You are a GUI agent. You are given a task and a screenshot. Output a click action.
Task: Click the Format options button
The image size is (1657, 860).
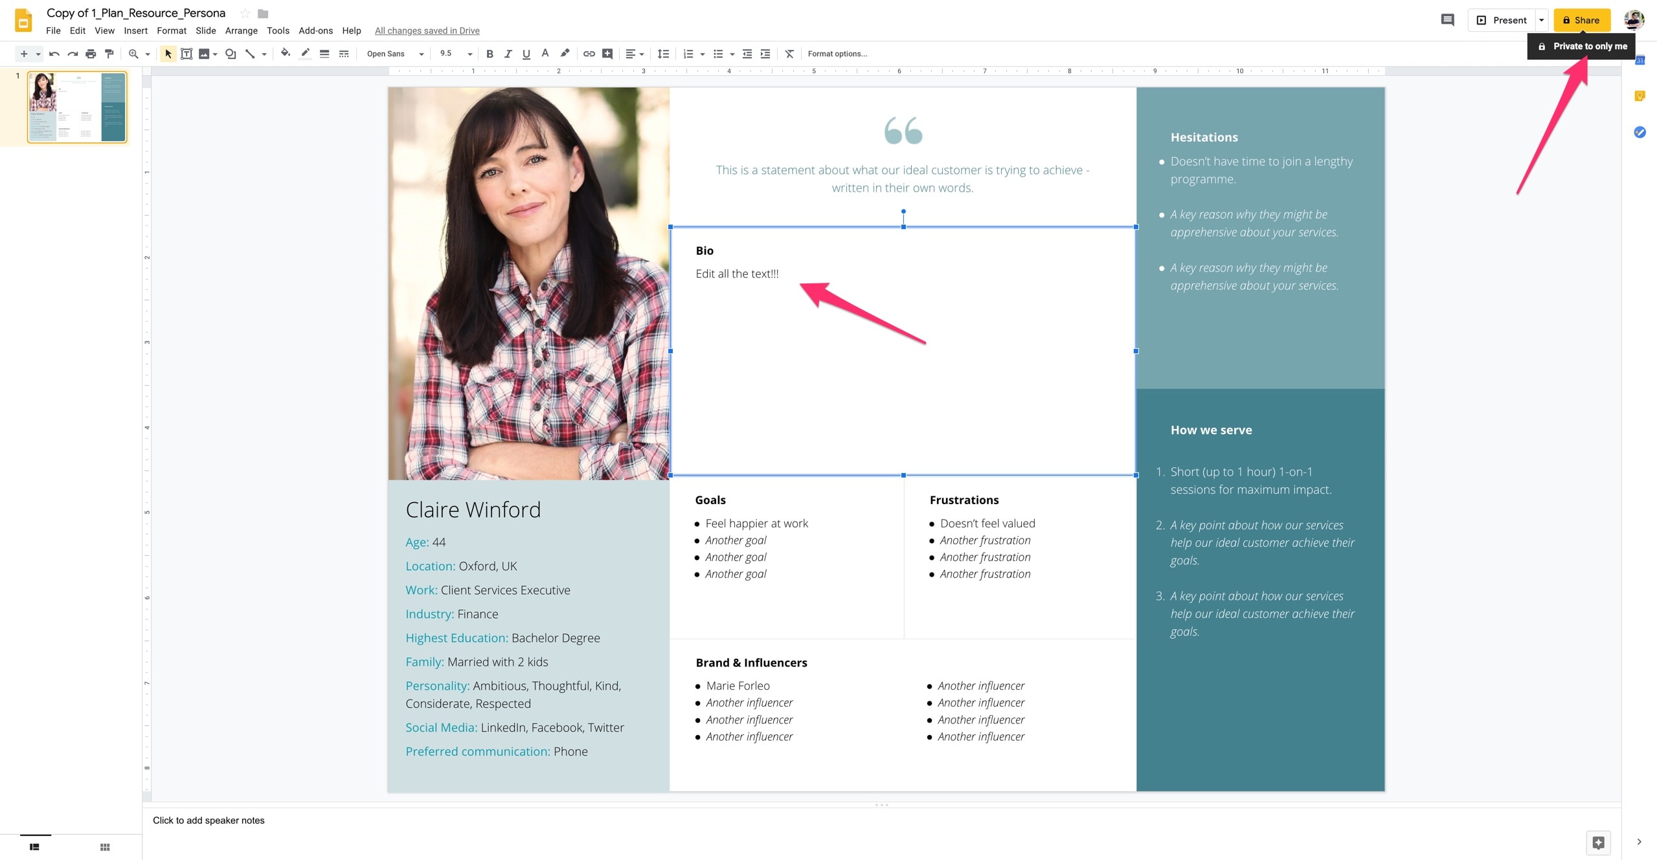[837, 52]
